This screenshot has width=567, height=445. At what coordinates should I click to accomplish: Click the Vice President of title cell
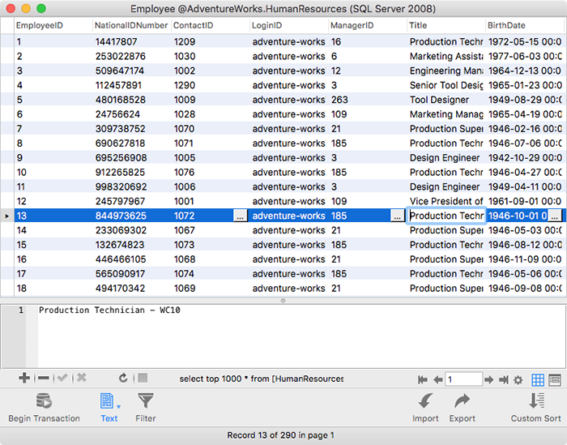click(446, 201)
